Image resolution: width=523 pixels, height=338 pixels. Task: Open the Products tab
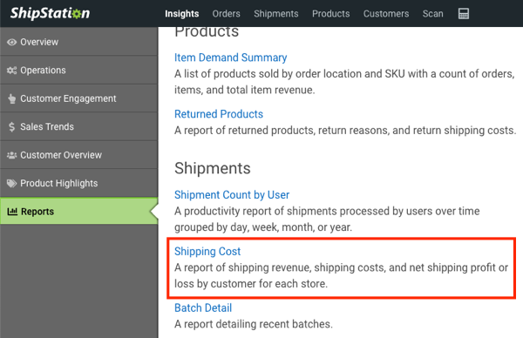tap(331, 14)
